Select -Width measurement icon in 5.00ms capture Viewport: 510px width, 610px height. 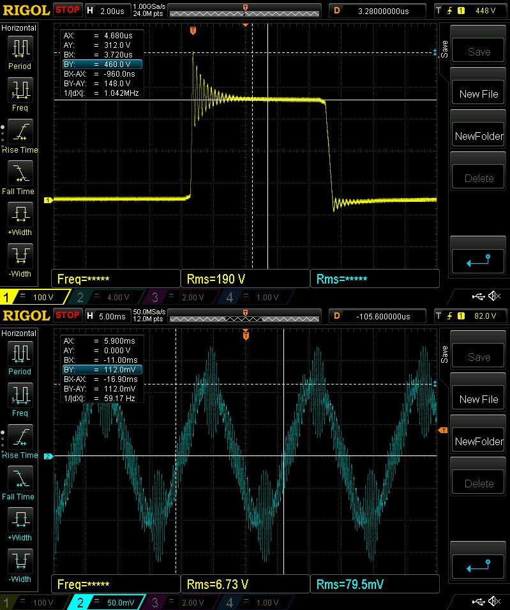pyautogui.click(x=20, y=561)
